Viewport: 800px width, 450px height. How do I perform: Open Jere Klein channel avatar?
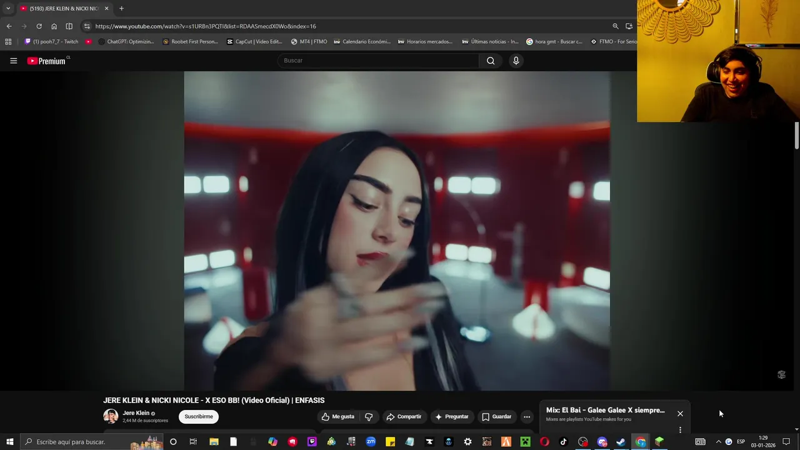point(111,416)
